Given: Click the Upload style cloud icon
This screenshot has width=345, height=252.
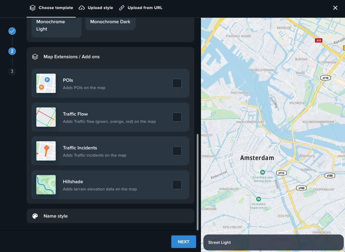Looking at the screenshot, I should coord(82,8).
